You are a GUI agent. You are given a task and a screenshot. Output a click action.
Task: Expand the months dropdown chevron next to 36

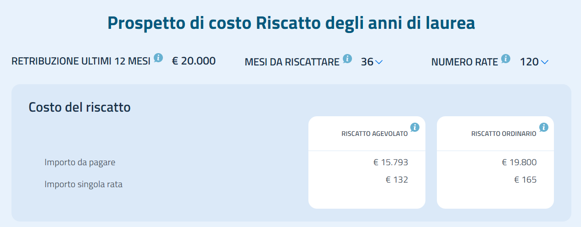click(x=379, y=62)
